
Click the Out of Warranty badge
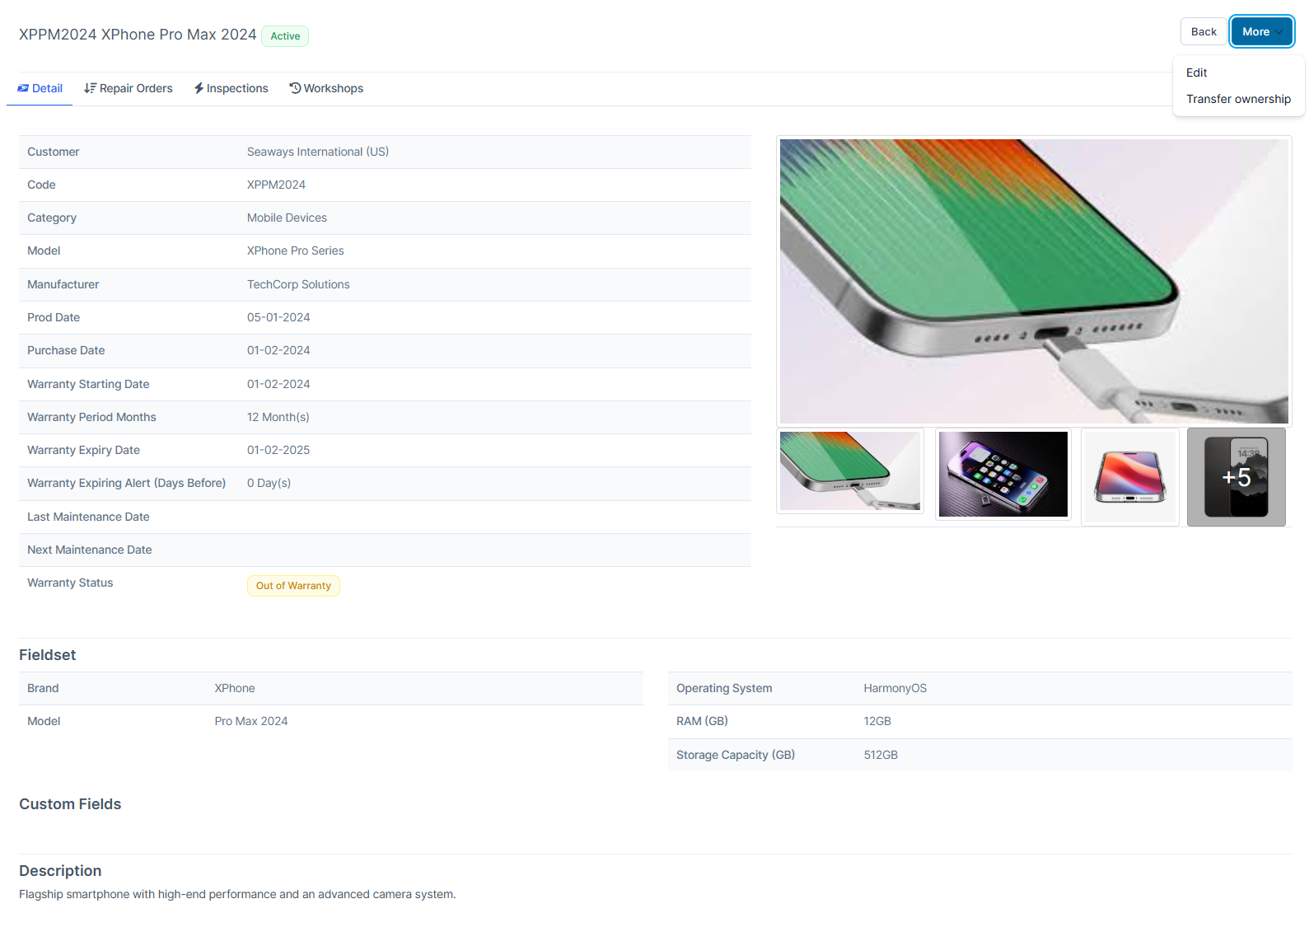point(293,586)
